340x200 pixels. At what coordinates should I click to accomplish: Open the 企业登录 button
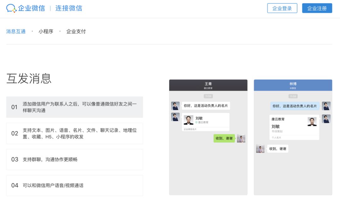coord(282,8)
